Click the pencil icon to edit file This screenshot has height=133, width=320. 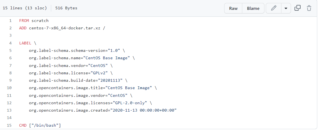(273, 8)
